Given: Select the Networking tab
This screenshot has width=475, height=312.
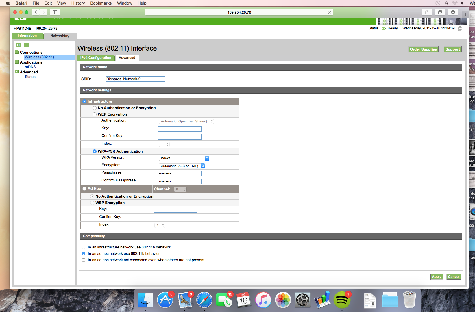Looking at the screenshot, I should [x=60, y=36].
